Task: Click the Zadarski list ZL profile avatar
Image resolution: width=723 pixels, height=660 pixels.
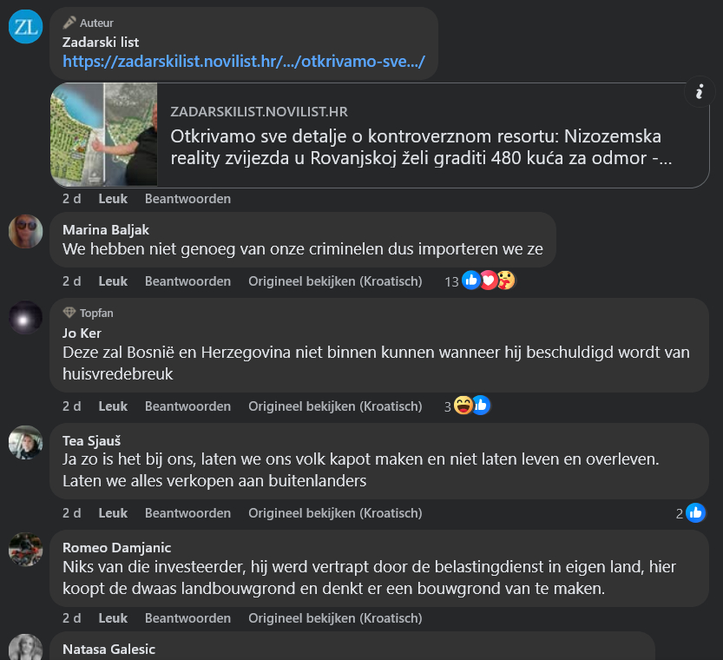Action: pos(25,25)
